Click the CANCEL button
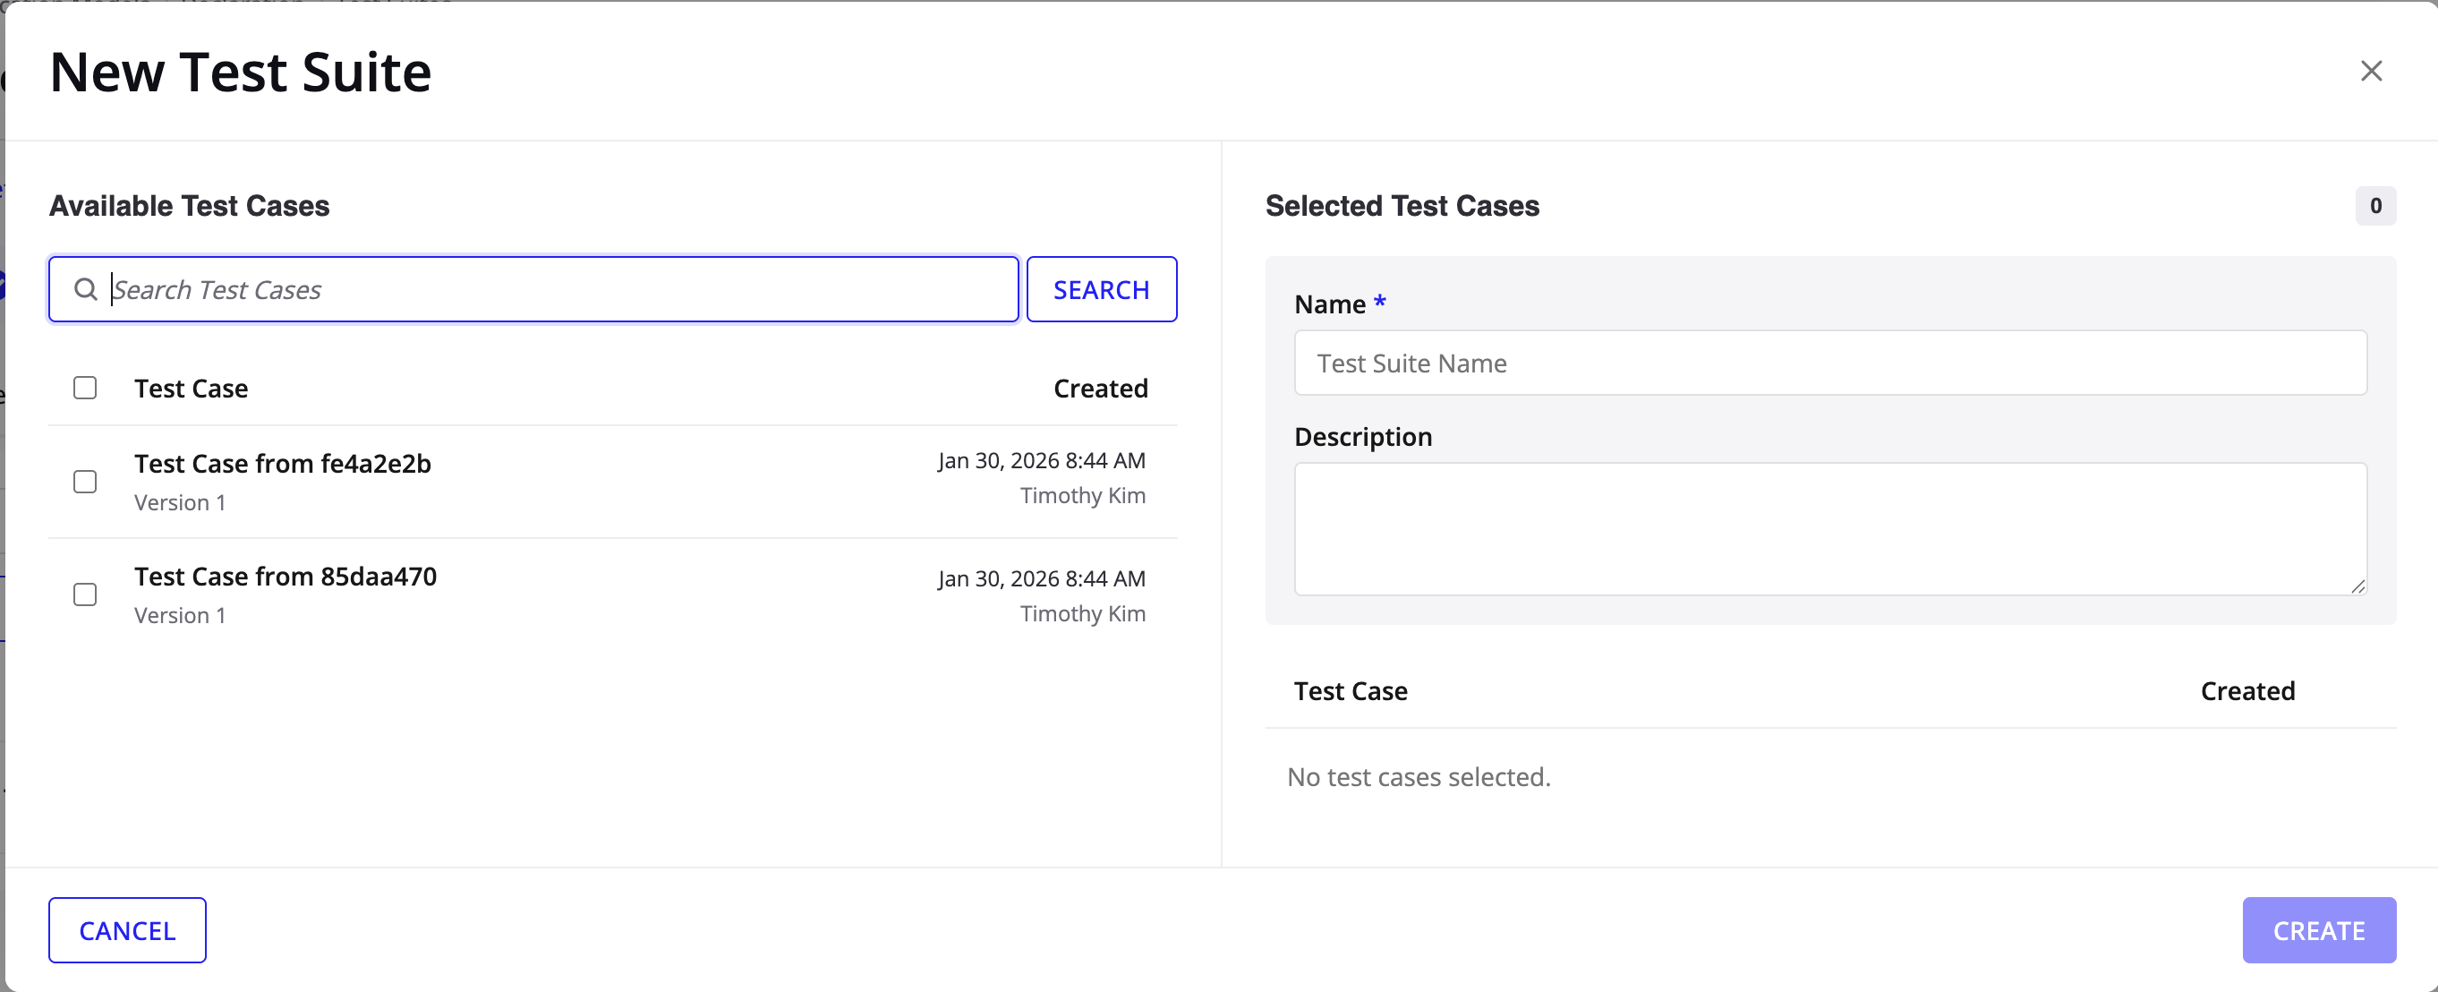Viewport: 2438px width, 992px height. (128, 929)
